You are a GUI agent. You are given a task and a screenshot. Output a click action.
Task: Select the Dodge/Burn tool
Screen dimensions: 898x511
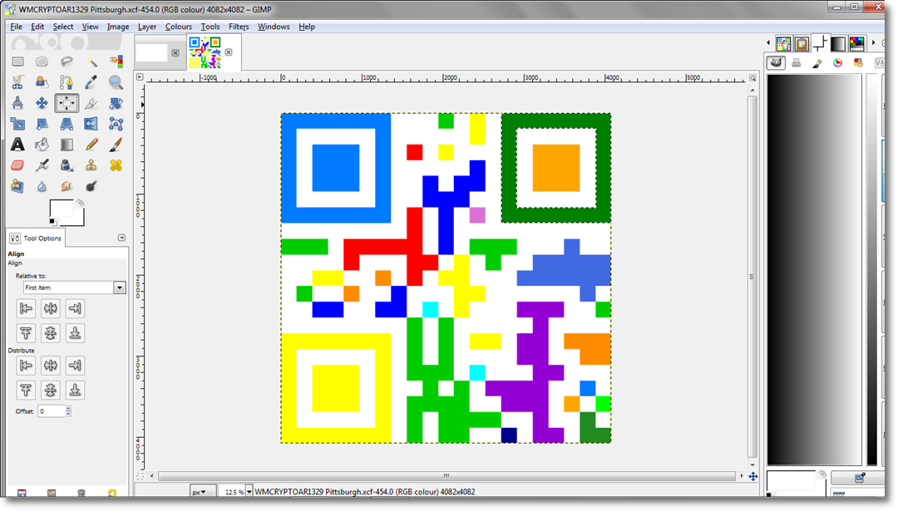coord(91,186)
